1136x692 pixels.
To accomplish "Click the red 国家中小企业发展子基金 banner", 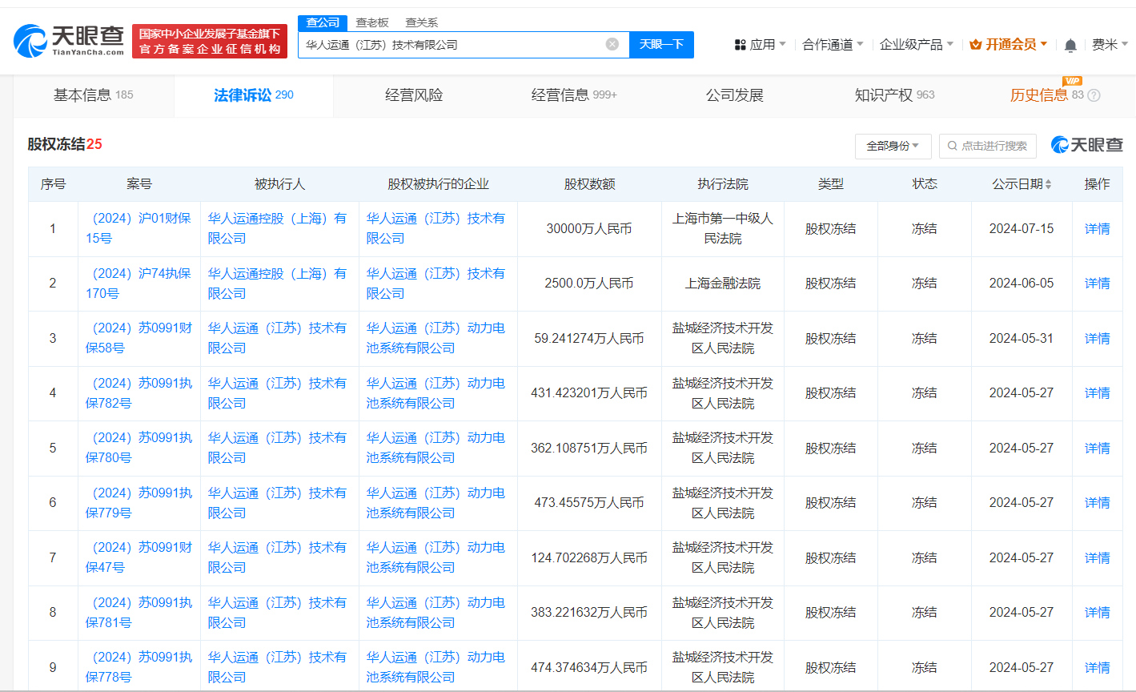I will 210,41.
